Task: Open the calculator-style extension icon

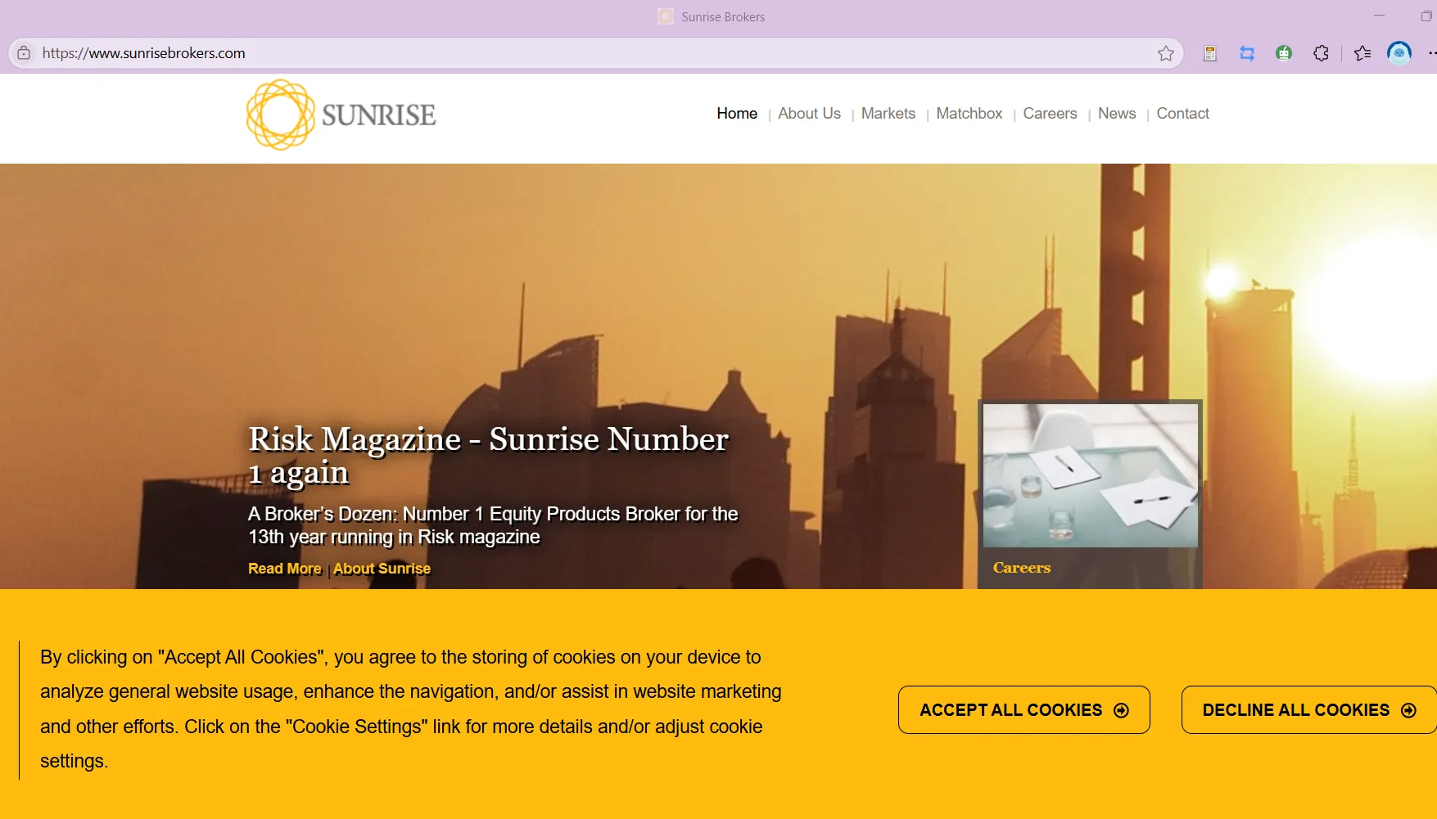Action: pos(1209,53)
